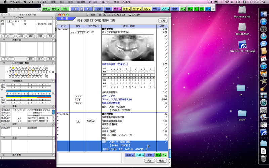This screenshot has width=269, height=168.
Task: Click the circle button between the arrows
Action: pyautogui.click(x=82, y=9)
